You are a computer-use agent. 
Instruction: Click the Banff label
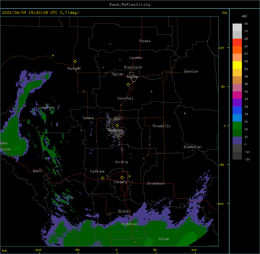click(x=37, y=171)
